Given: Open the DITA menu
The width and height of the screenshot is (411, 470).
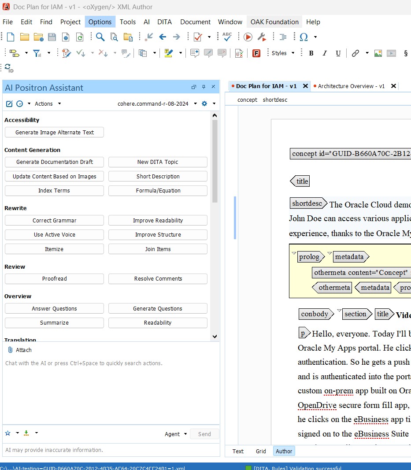Looking at the screenshot, I should [164, 22].
